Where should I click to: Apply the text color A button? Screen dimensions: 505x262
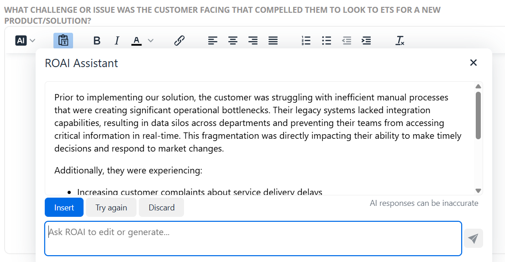click(x=137, y=41)
